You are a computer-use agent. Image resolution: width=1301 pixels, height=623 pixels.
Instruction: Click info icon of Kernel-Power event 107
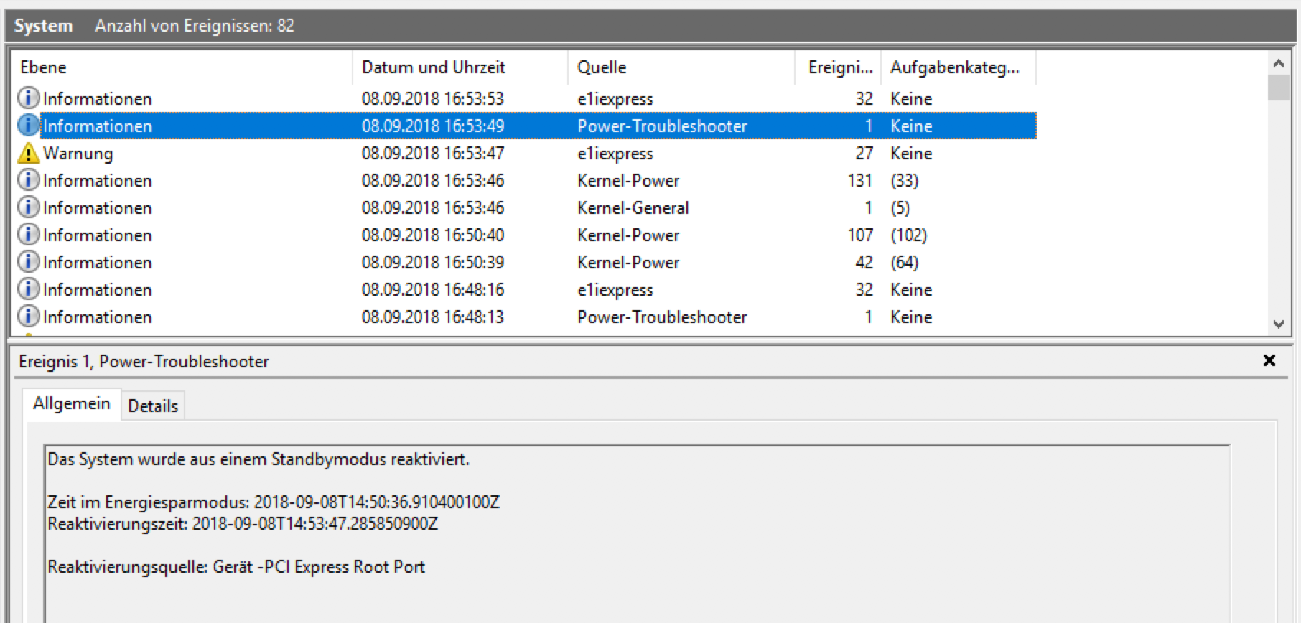point(28,234)
